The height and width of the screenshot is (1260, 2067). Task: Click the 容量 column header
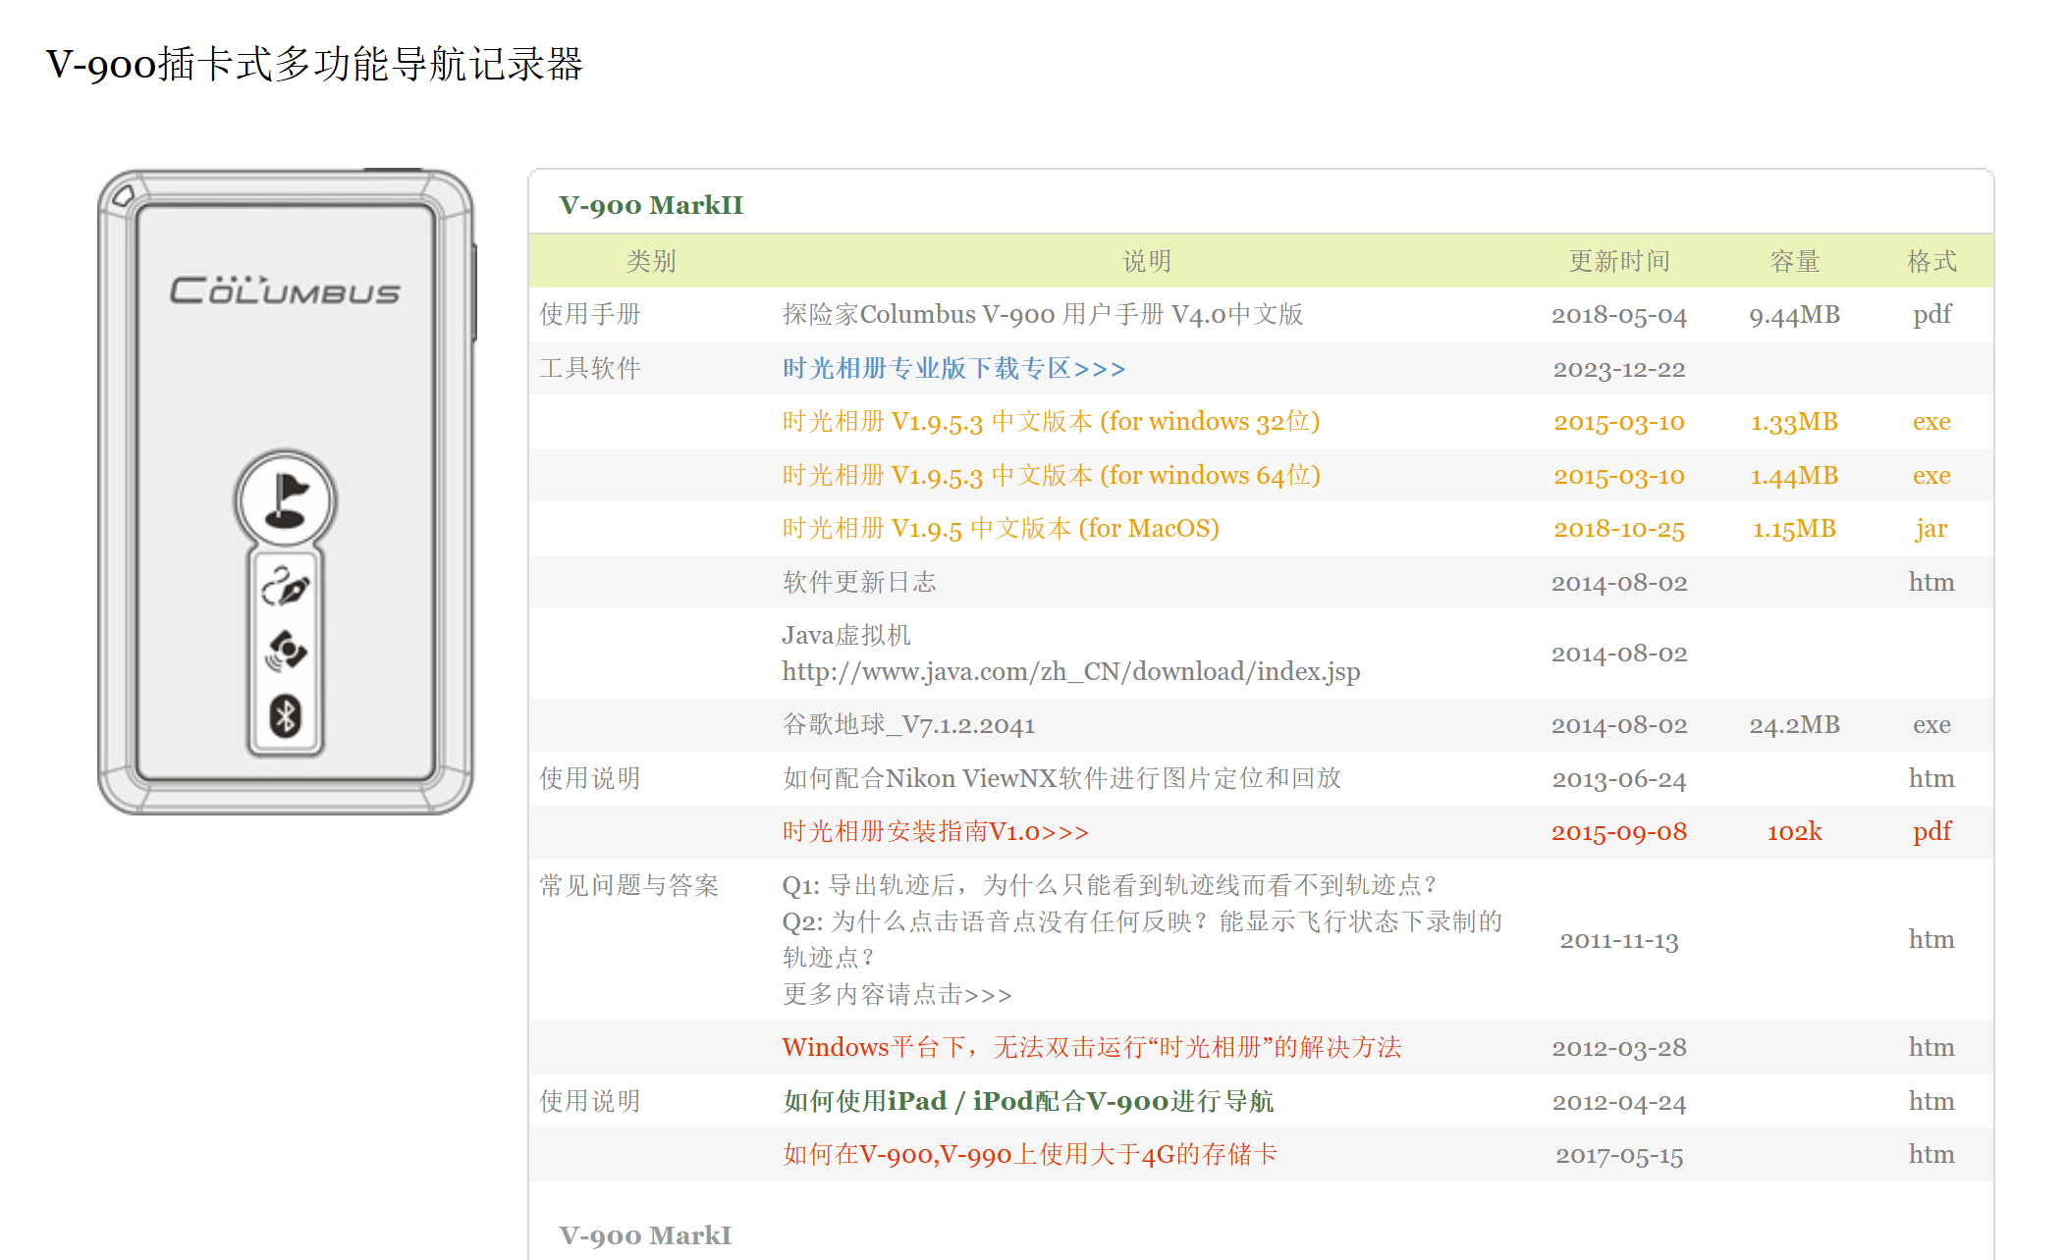tap(1795, 261)
